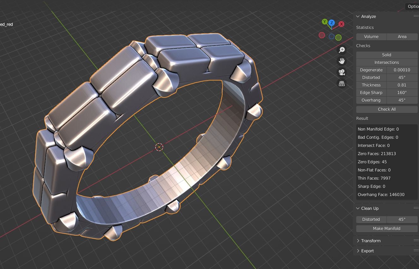Click the Make Manifold button
This screenshot has height=269, width=419.
[x=387, y=229]
